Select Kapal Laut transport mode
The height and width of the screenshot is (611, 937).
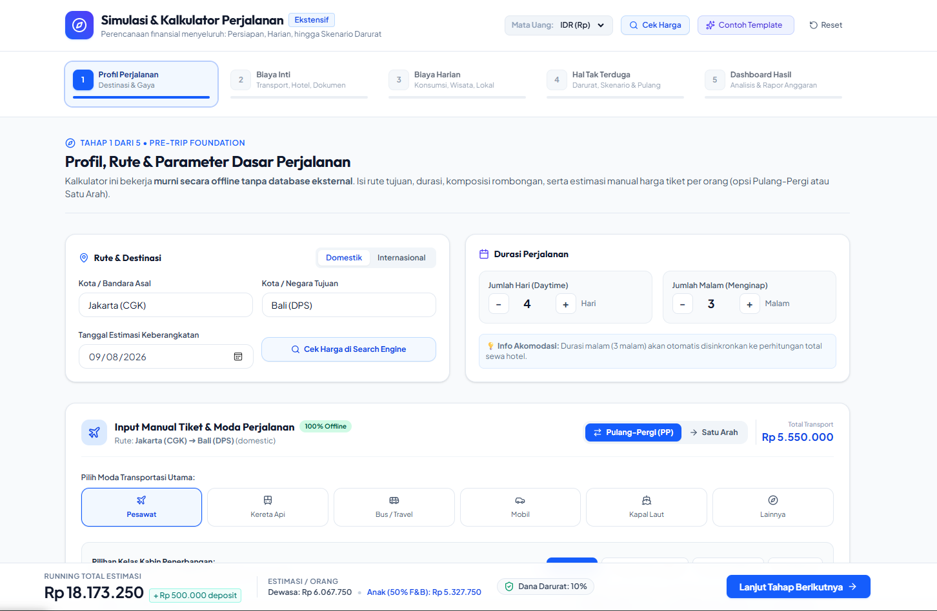(647, 507)
